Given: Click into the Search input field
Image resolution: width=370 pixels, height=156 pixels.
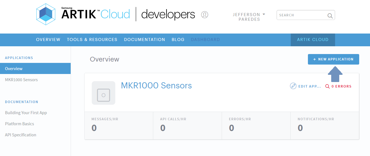Looking at the screenshot, I should point(306,15).
